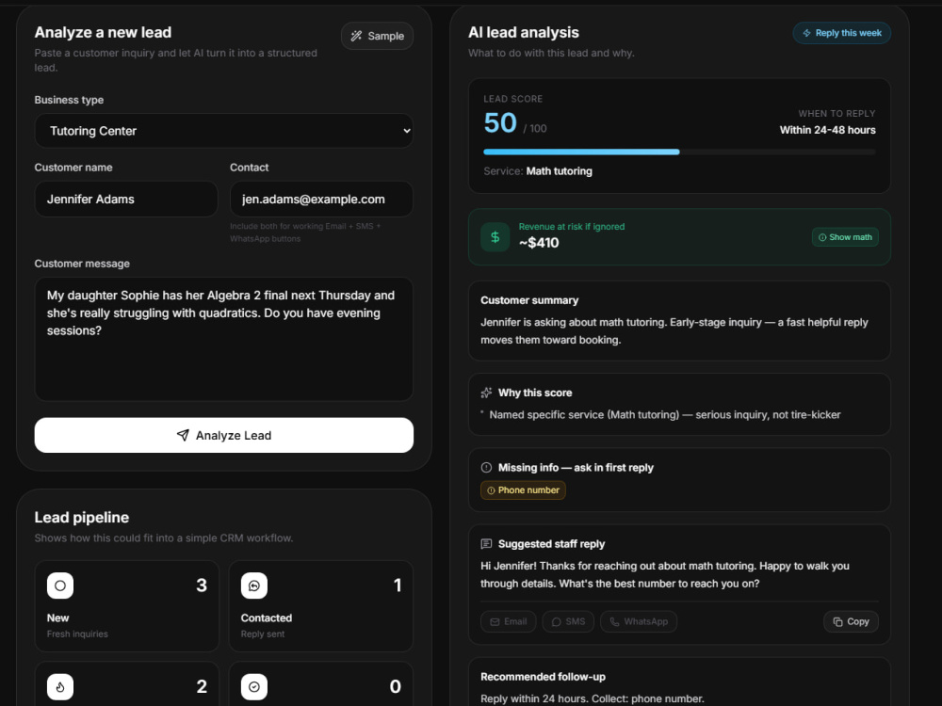
Task: Click the 'Within 24-48 hours' reply time
Action: pos(827,130)
